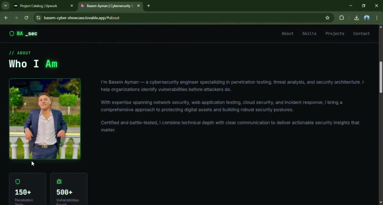Close the Basem Ayman tab

[138, 6]
